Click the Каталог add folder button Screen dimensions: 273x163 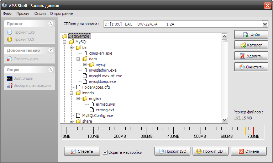click(251, 45)
